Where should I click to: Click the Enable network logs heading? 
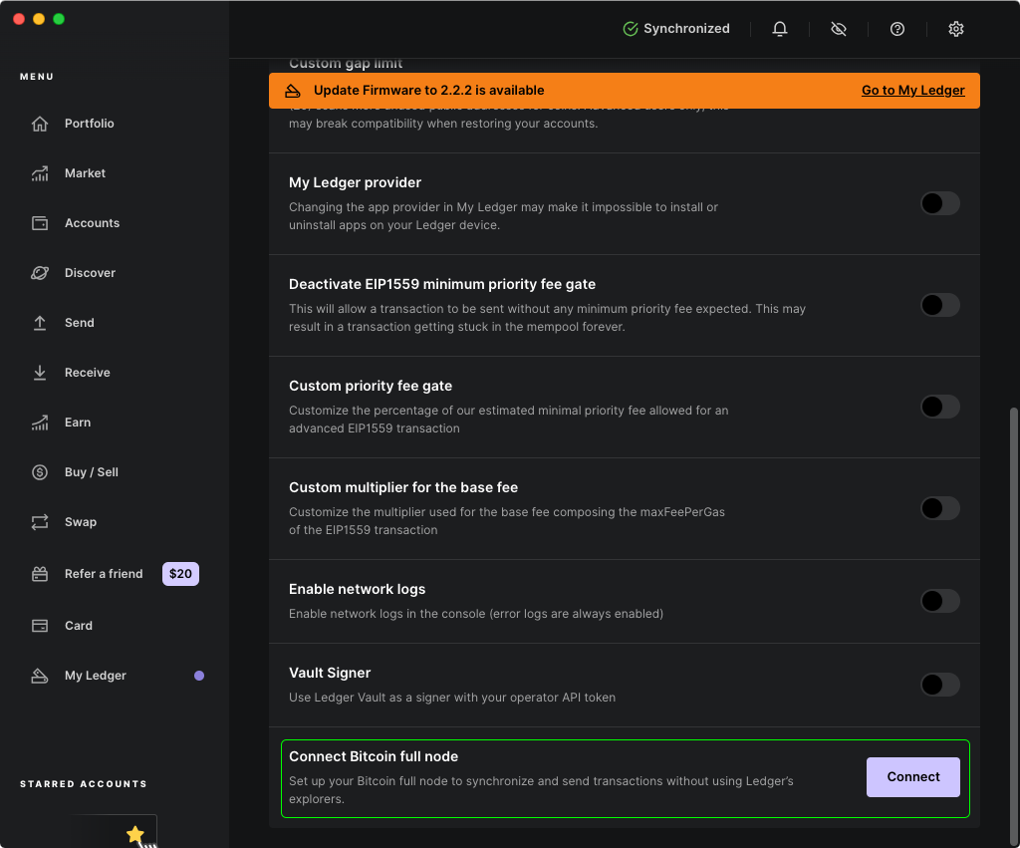tap(358, 589)
